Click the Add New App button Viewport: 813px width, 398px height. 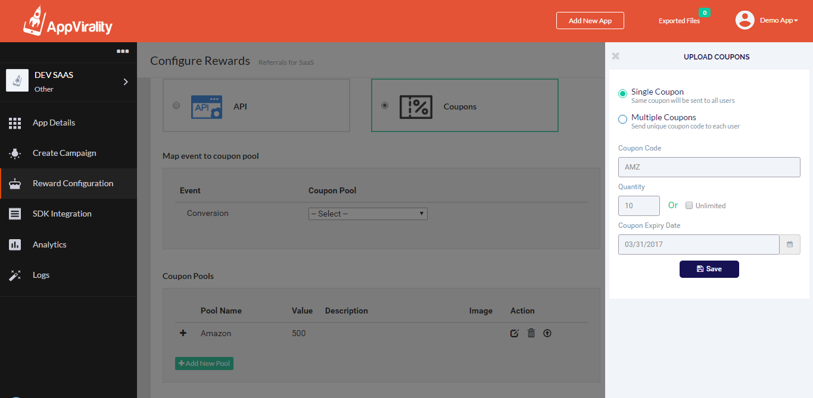tap(590, 21)
